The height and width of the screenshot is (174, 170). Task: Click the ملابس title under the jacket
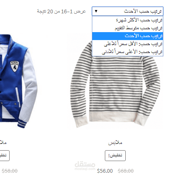3,143
